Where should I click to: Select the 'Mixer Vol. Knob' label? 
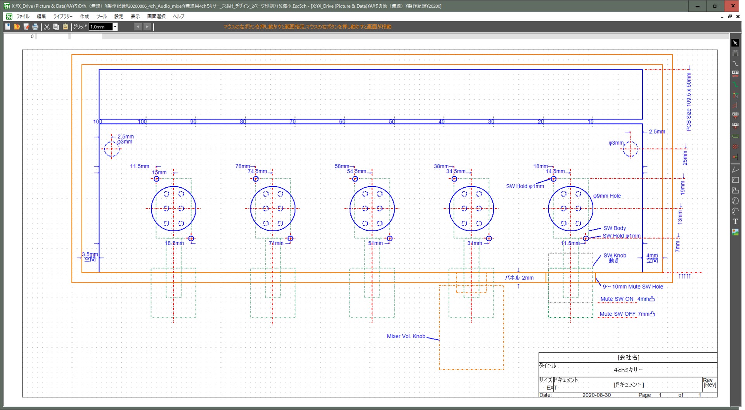[406, 336]
